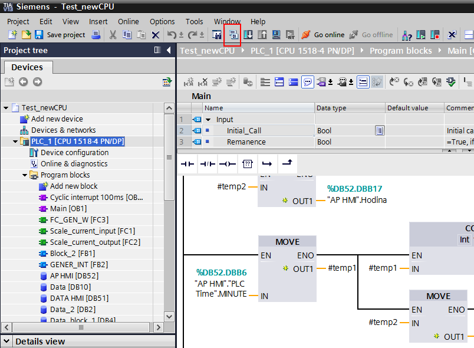This screenshot has height=348, width=474.
Task: Select the Devices tab in Project tree
Action: click(x=27, y=67)
